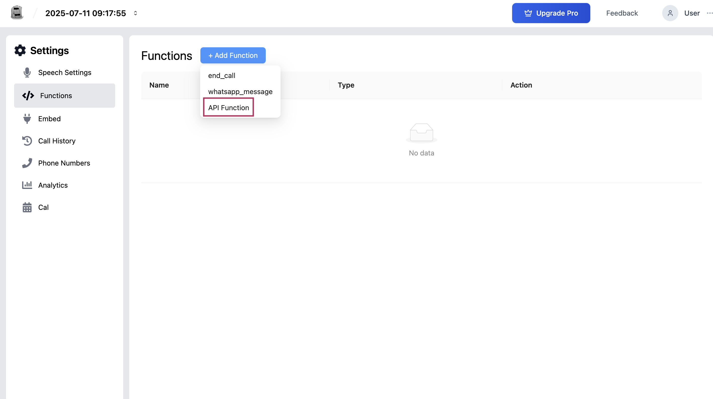Click the Cal calendar icon
The width and height of the screenshot is (713, 399).
(27, 207)
